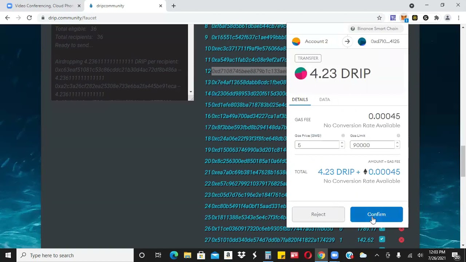Viewport: 466px width, 262px height.
Task: Click the TRANSFER label badge
Action: (x=308, y=58)
